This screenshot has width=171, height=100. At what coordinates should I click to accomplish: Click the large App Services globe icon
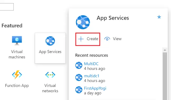tap(83, 22)
